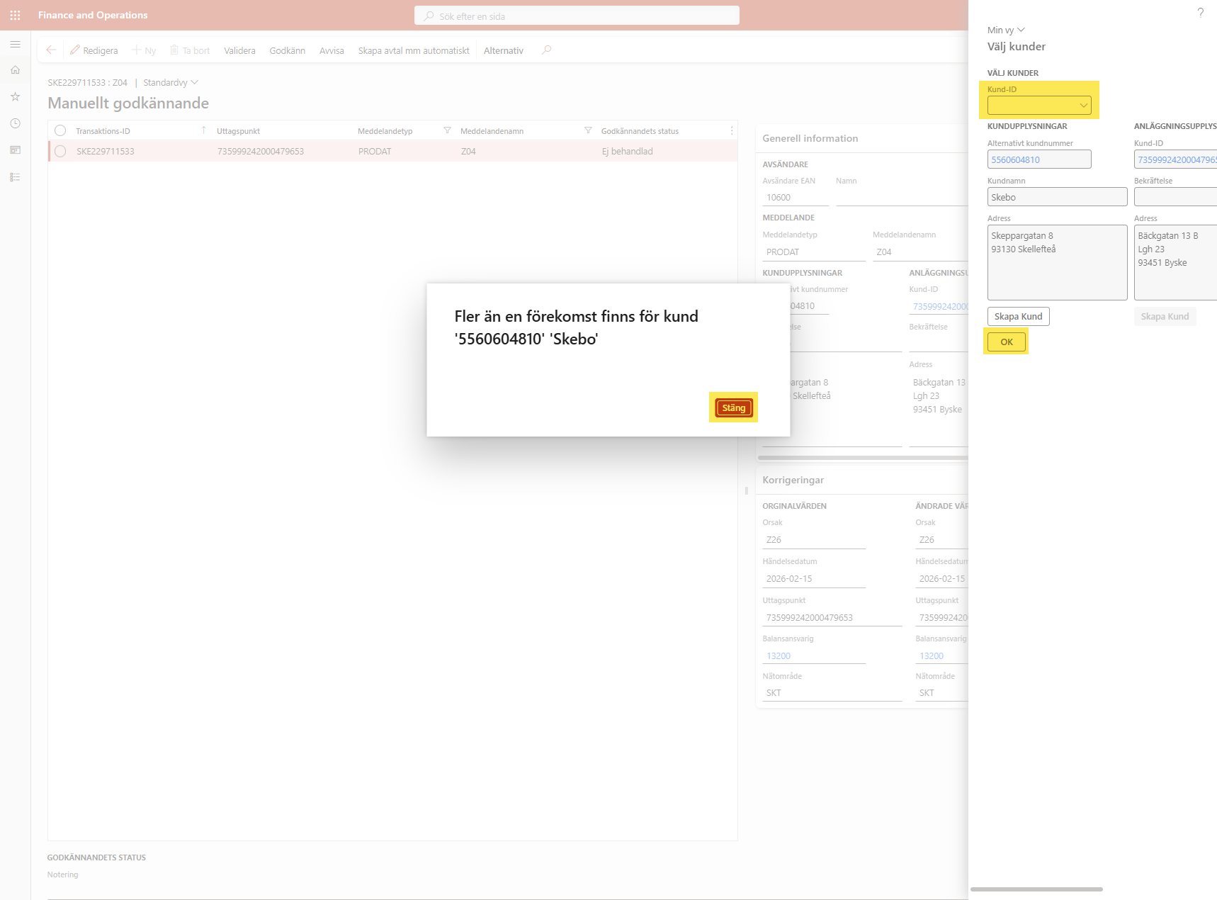Click the Sök efter en sida search box
Screen dimensions: 1217x900
577,16
